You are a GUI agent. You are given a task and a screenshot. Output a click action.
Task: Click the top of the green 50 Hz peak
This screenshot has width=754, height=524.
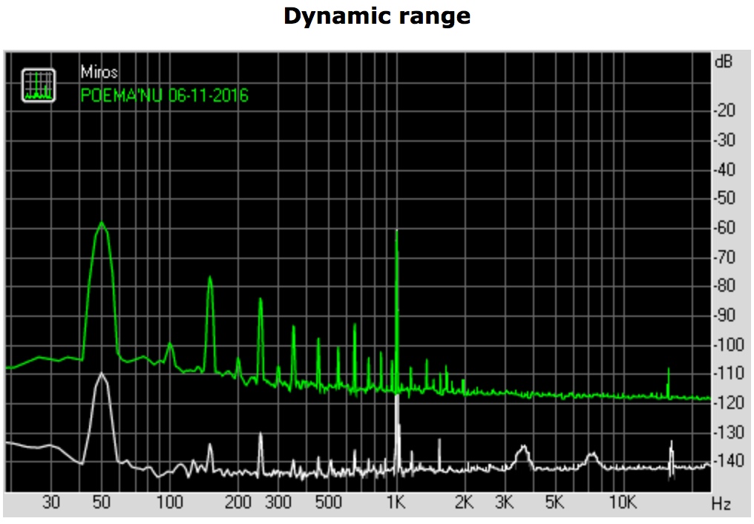coord(102,223)
